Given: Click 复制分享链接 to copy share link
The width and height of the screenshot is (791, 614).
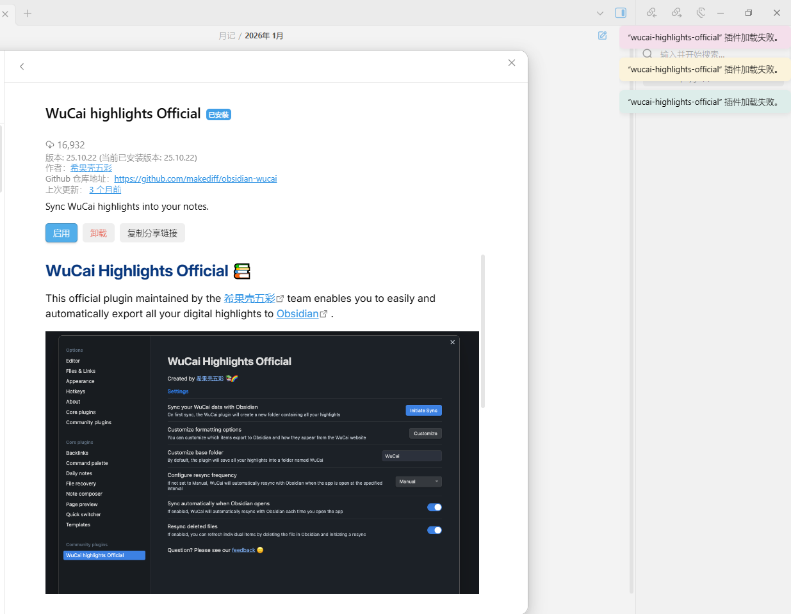Looking at the screenshot, I should coord(152,233).
